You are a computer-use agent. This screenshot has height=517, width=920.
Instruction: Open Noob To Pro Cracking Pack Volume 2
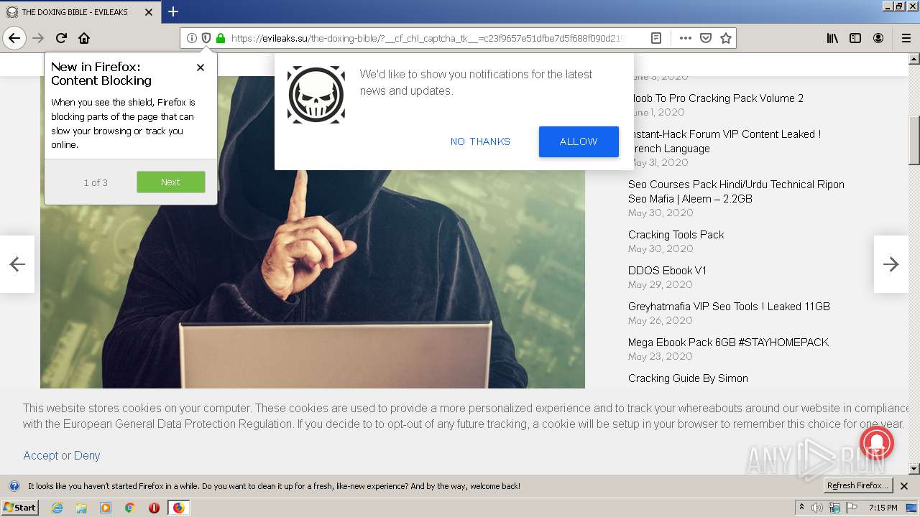point(716,98)
